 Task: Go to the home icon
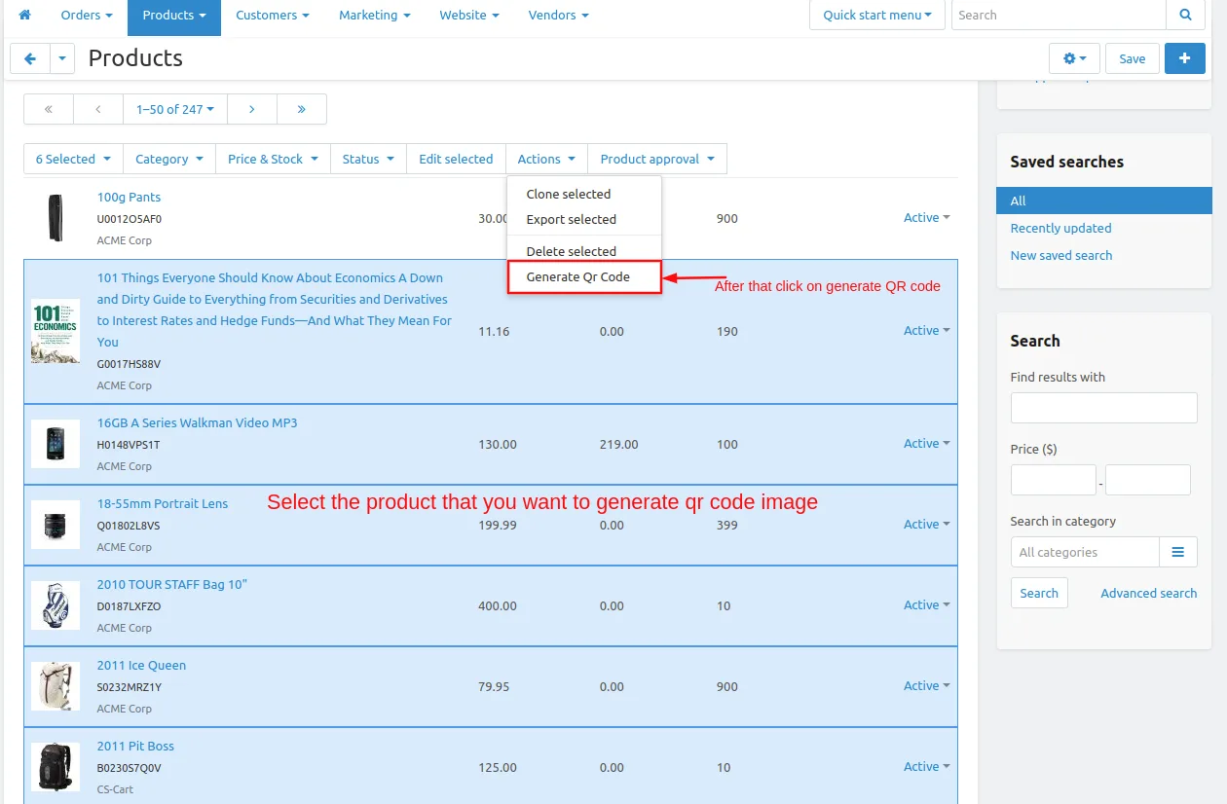[x=25, y=16]
